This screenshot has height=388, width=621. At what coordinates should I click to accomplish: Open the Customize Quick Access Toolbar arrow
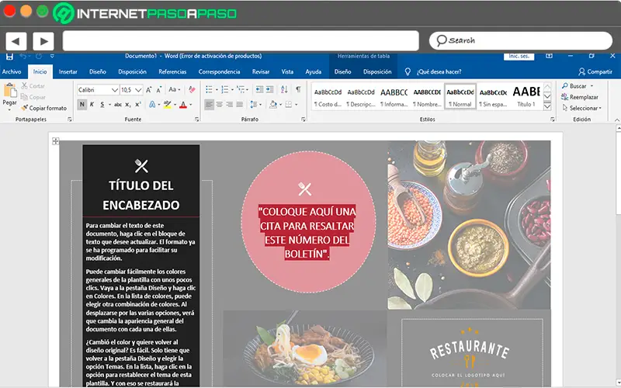tap(52, 56)
